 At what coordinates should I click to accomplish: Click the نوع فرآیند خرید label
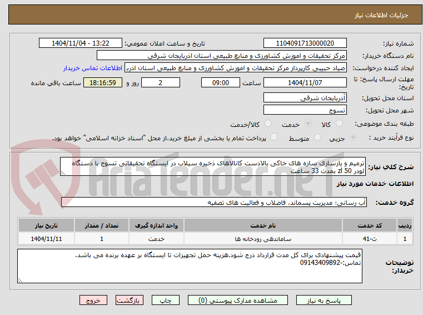pyautogui.click(x=391, y=137)
